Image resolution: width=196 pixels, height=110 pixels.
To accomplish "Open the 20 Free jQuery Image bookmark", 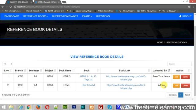I will point(147,11).
